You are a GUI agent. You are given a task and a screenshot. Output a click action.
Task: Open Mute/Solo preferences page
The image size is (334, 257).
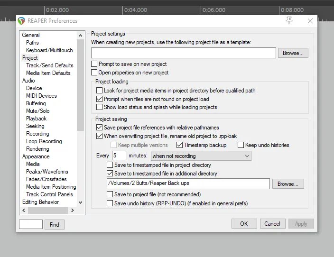pos(37,111)
